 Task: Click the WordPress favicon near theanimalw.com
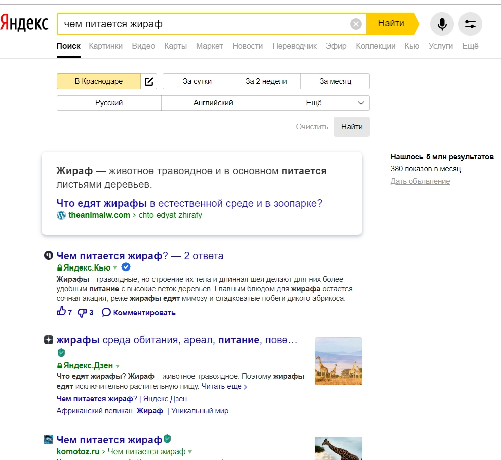tap(61, 215)
